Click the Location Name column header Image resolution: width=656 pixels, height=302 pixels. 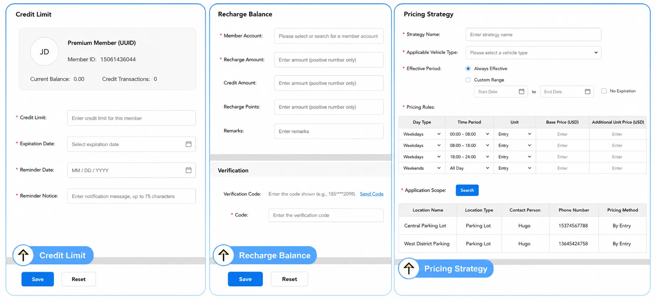(x=428, y=210)
